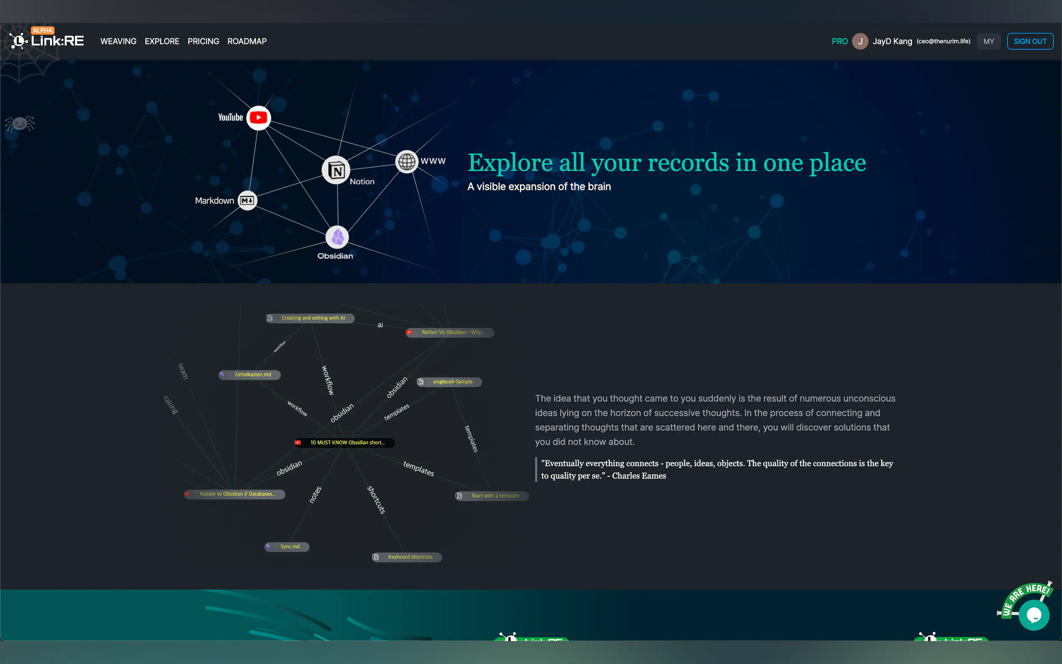Click the user avatar J circle
The height and width of the screenshot is (664, 1062).
[860, 41]
